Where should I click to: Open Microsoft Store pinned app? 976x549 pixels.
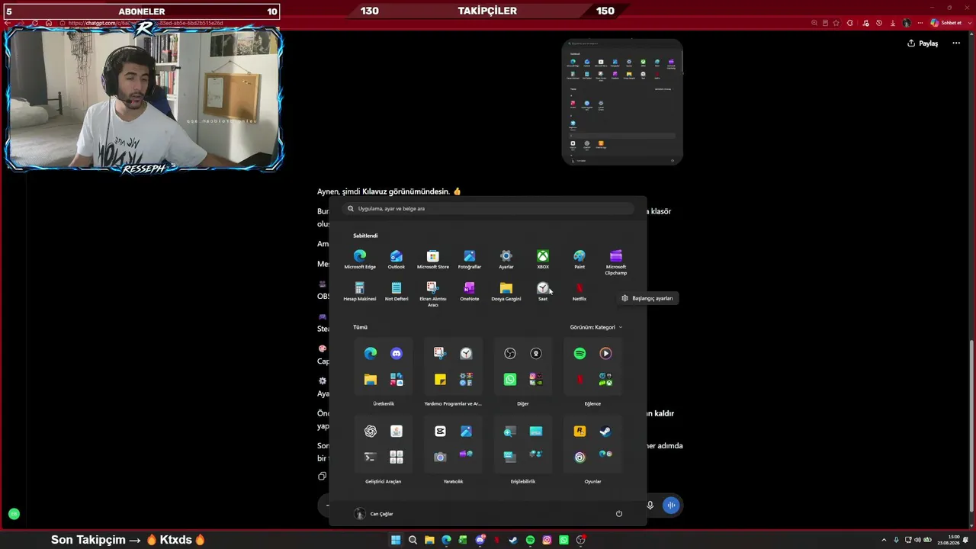click(433, 259)
